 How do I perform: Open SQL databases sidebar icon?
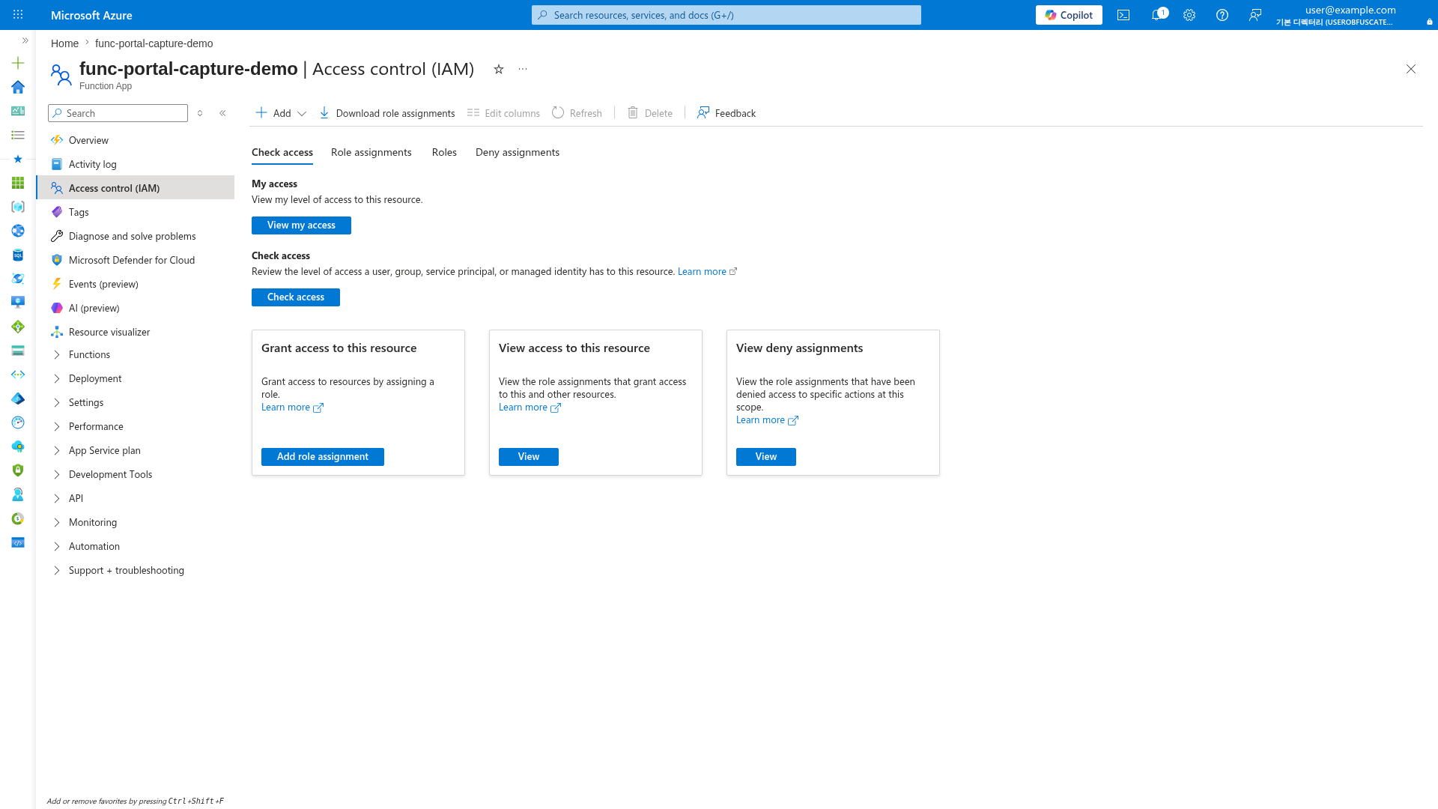(18, 255)
